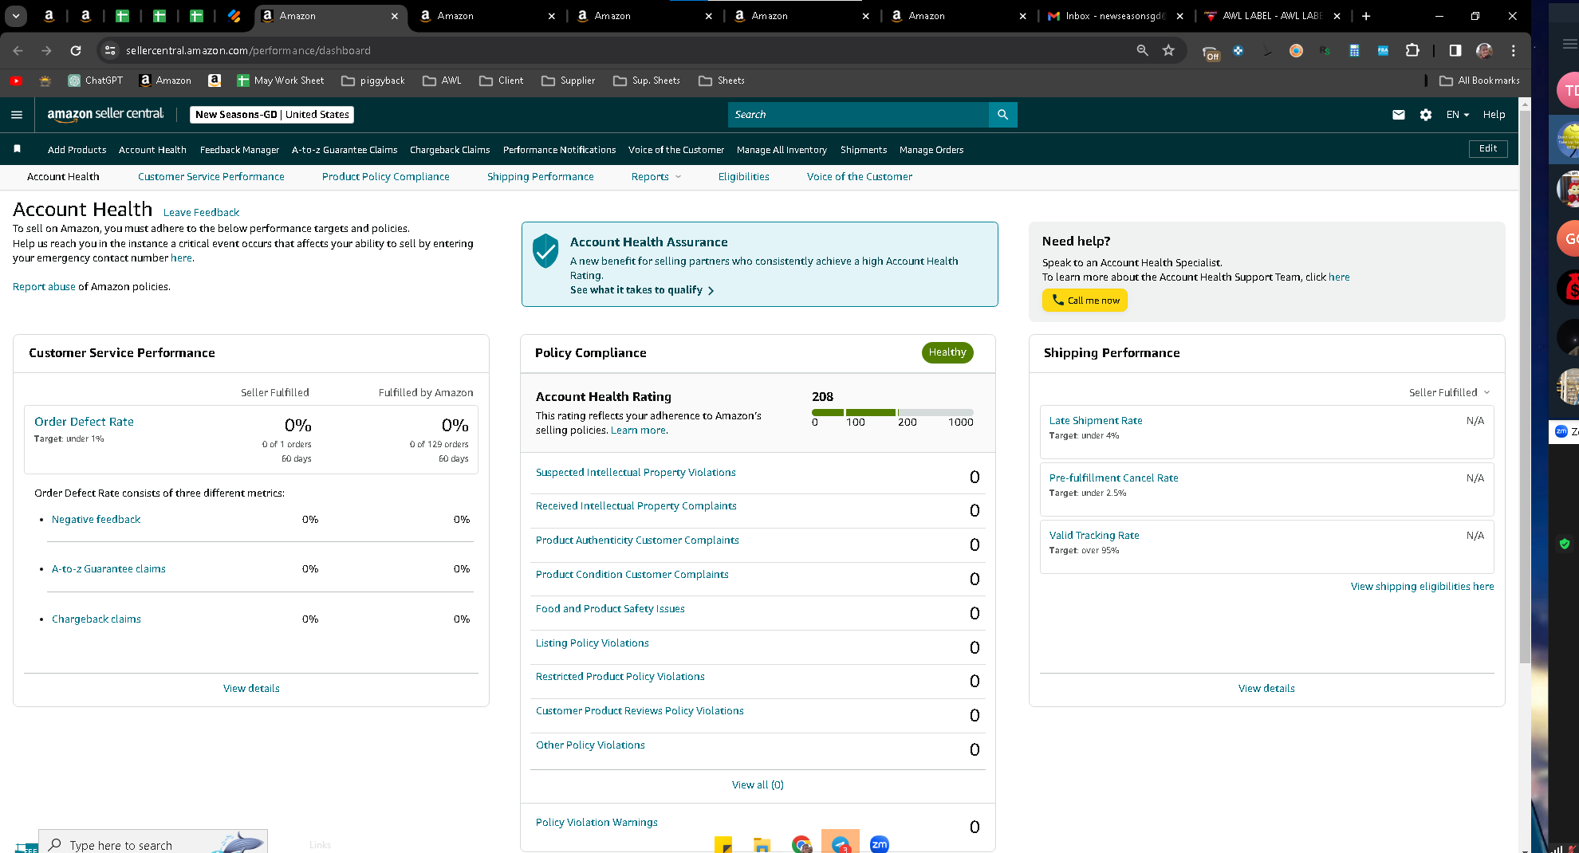
Task: Select the Shipping Performance tab
Action: pos(540,177)
